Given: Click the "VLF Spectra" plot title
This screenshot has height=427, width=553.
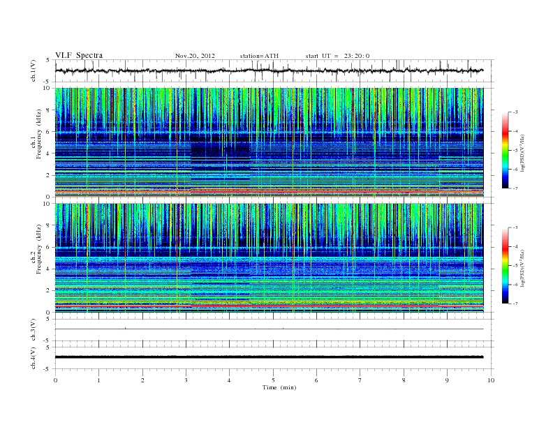Looking at the screenshot, I should [79, 55].
